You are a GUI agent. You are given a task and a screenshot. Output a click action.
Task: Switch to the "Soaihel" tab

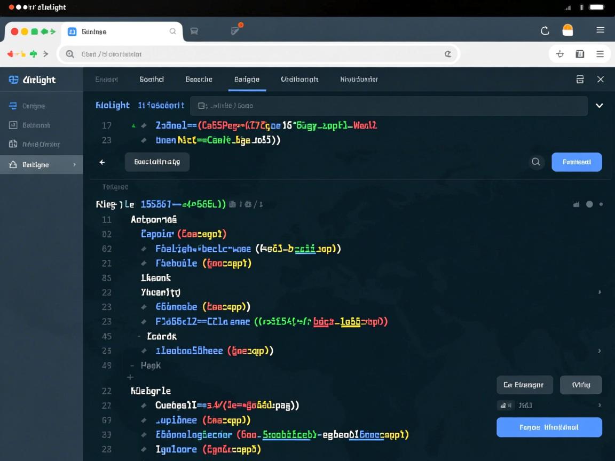152,80
